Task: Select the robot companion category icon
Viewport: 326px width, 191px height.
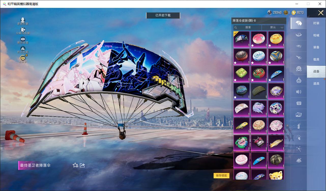Action: pyautogui.click(x=299, y=80)
